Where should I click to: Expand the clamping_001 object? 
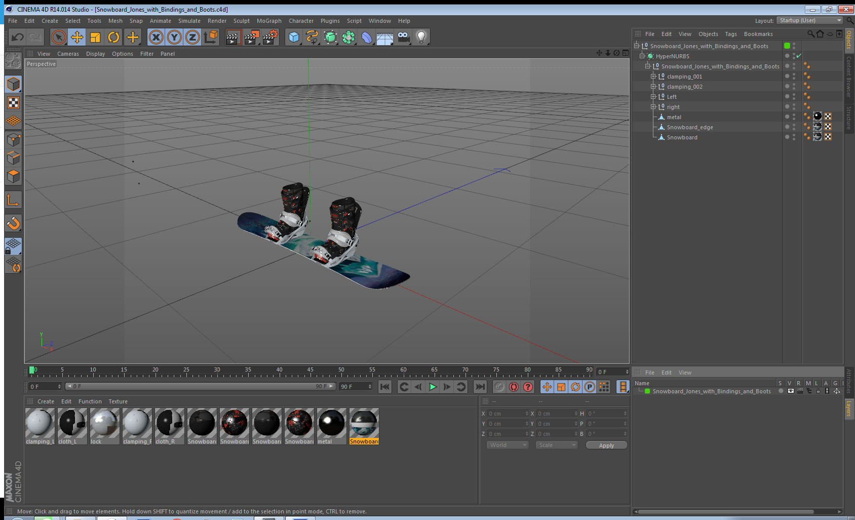[x=653, y=77]
